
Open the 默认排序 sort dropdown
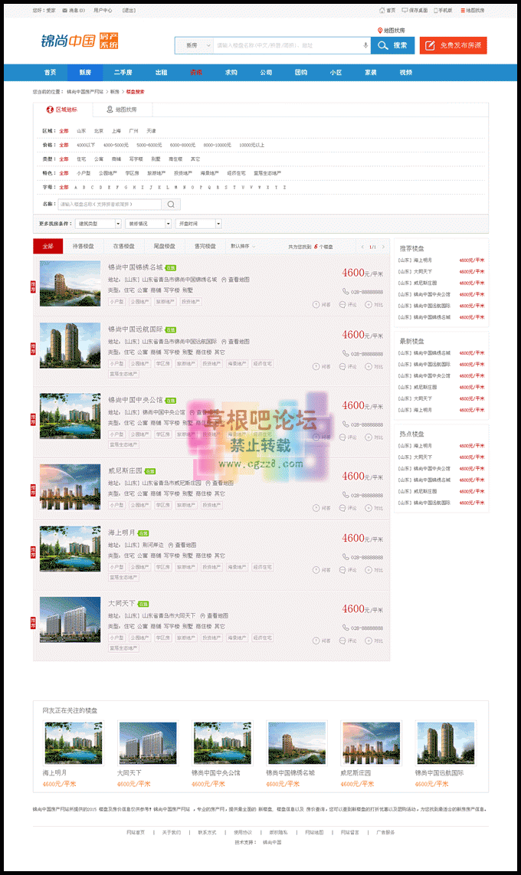[243, 246]
